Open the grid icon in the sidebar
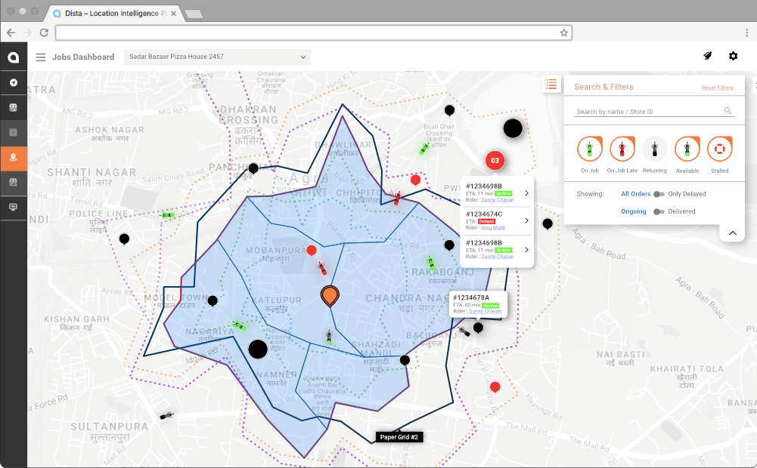This screenshot has width=757, height=468. coord(13,133)
